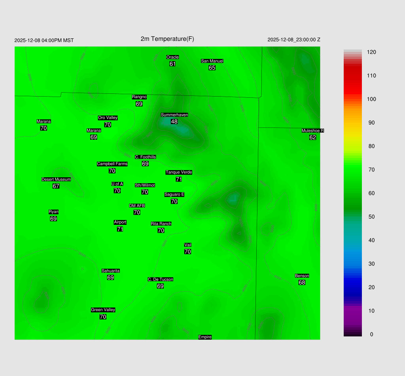Click the Oracle station label
This screenshot has width=405, height=376.
click(172, 57)
